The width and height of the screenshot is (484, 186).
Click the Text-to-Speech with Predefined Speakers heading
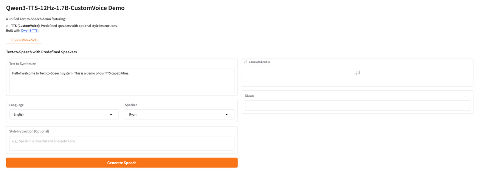coord(42,52)
